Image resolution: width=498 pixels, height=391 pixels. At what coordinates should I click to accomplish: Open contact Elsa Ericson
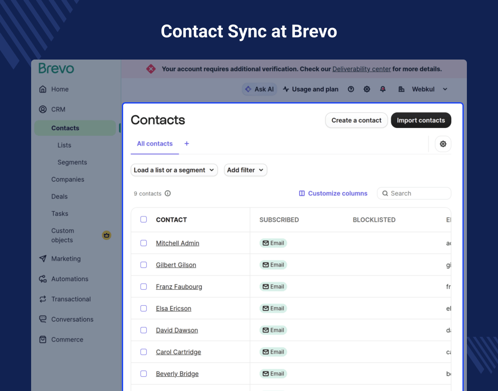point(173,308)
